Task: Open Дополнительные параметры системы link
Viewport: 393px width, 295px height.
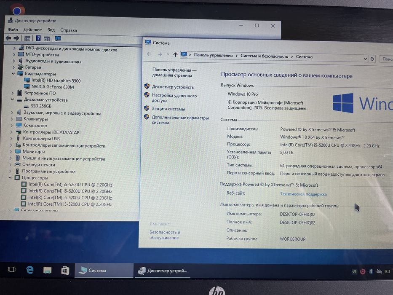Action: point(180,120)
